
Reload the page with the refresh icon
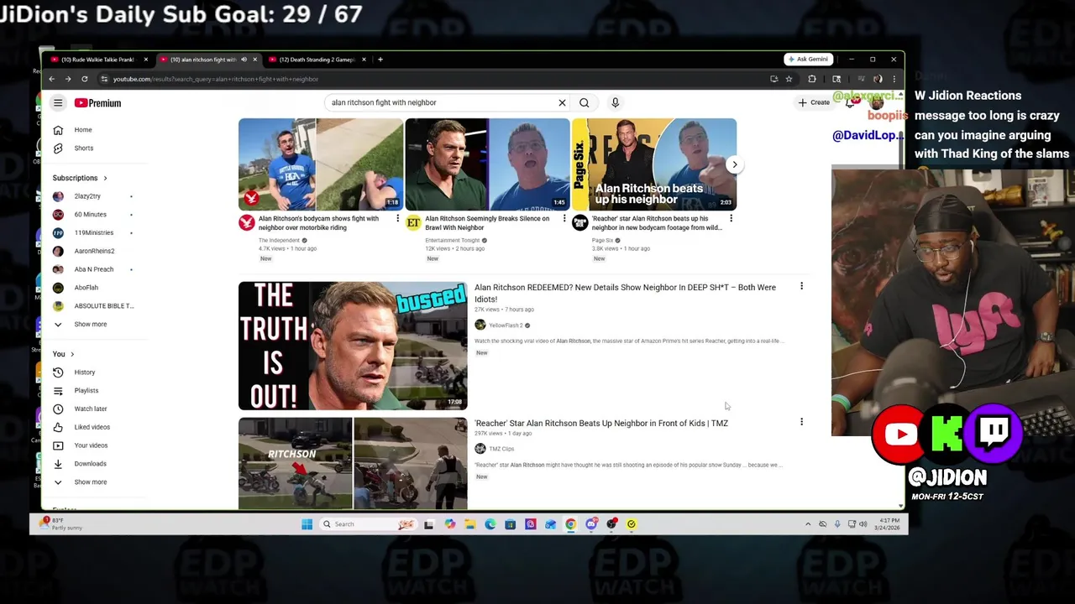[84, 79]
